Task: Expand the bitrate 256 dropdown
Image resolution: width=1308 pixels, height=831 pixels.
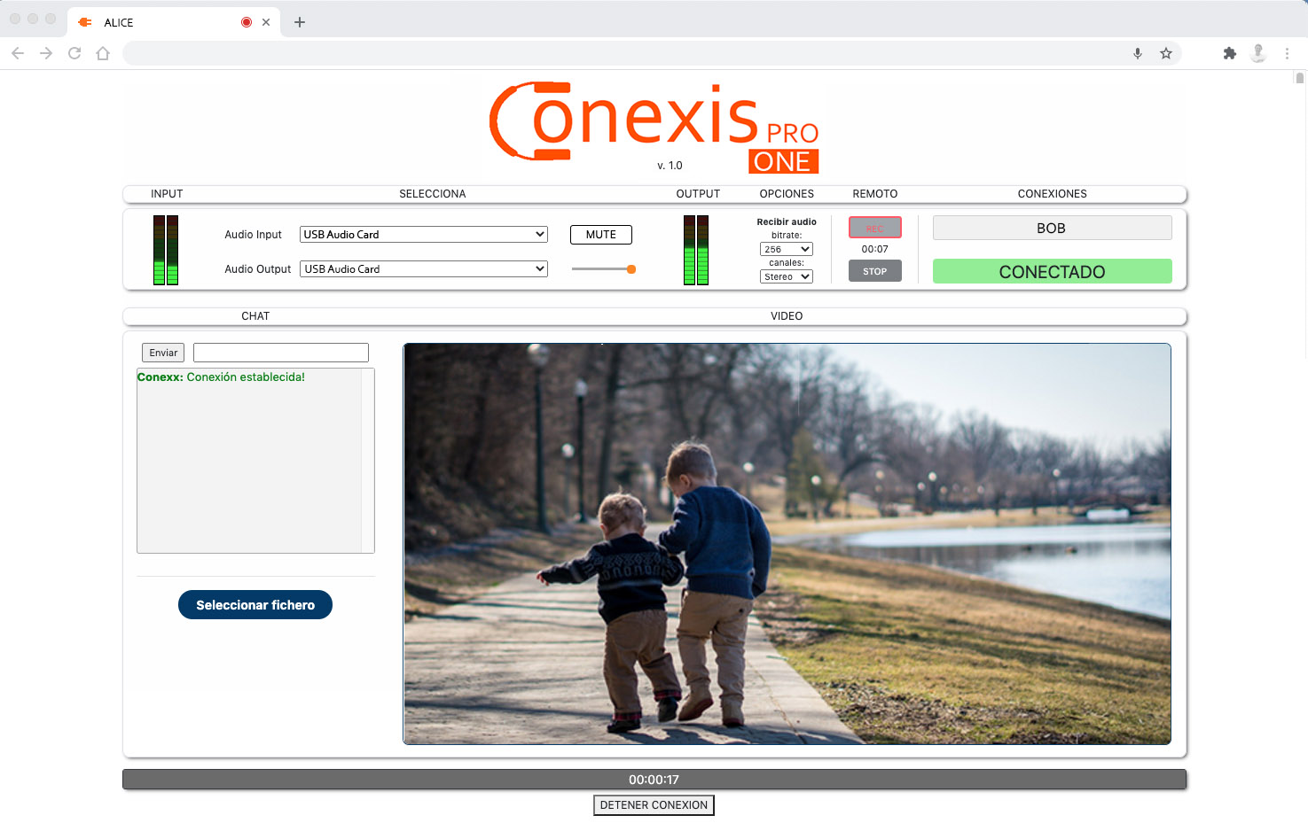Action: (x=786, y=250)
